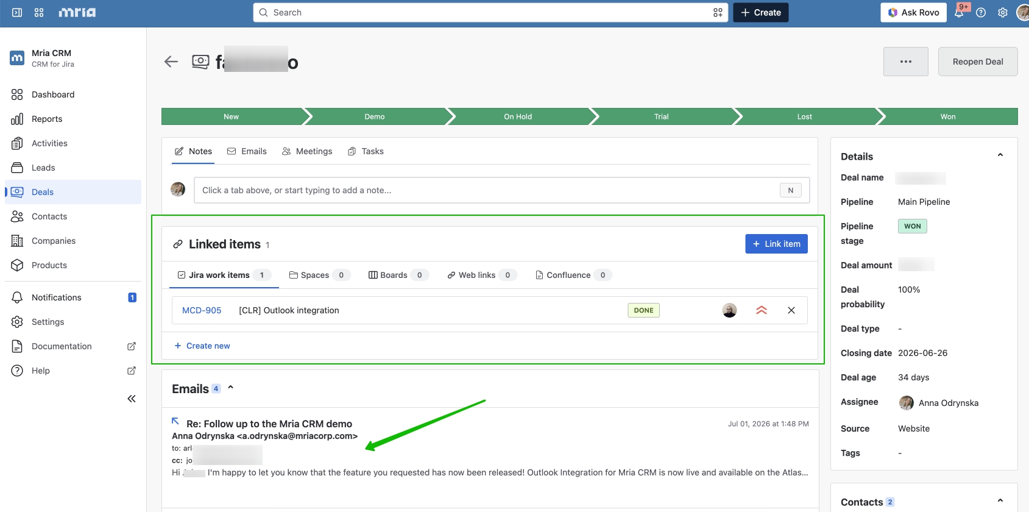Open Notifications in the sidebar
This screenshot has height=512, width=1029.
click(73, 297)
